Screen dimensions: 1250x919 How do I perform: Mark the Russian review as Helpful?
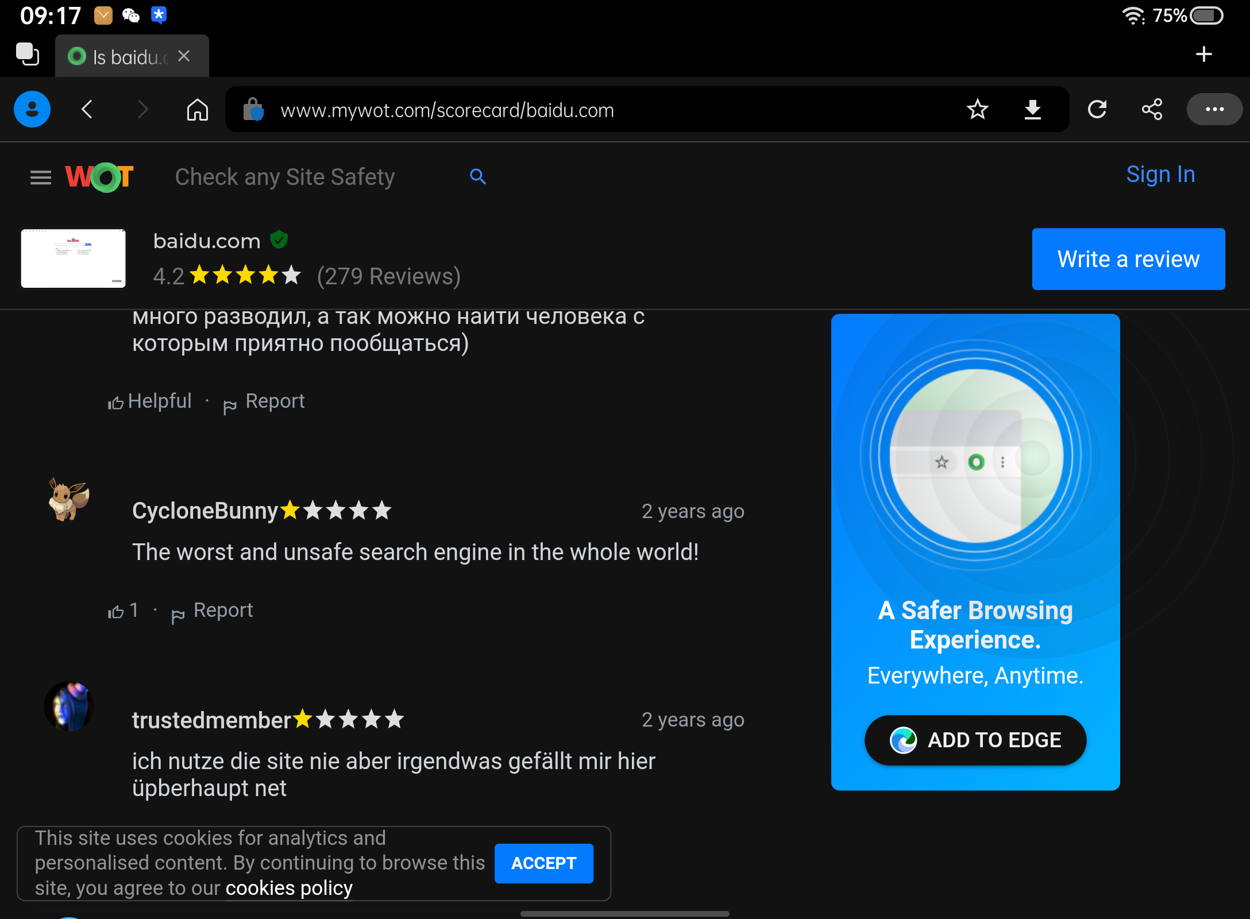149,401
